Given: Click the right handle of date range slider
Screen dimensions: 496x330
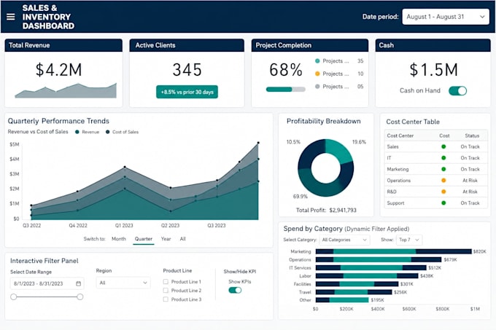Looking at the screenshot, I should click(x=80, y=296).
